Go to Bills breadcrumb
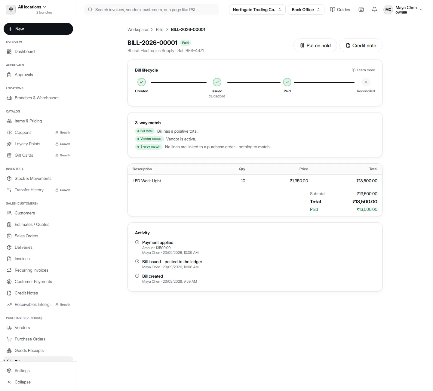This screenshot has height=391, width=433. (x=159, y=29)
